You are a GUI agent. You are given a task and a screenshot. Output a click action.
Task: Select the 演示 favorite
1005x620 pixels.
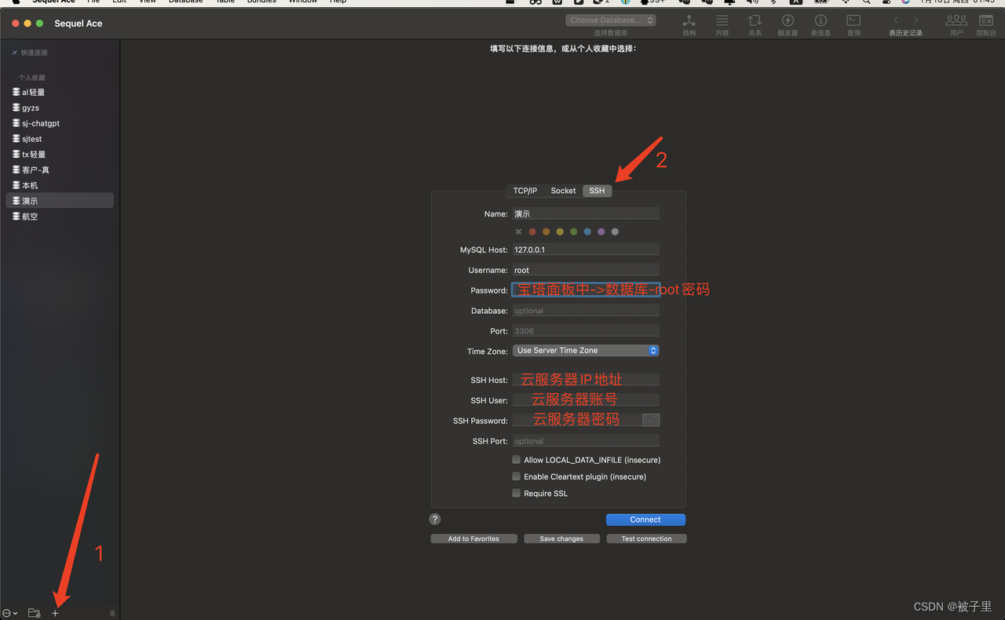(60, 201)
